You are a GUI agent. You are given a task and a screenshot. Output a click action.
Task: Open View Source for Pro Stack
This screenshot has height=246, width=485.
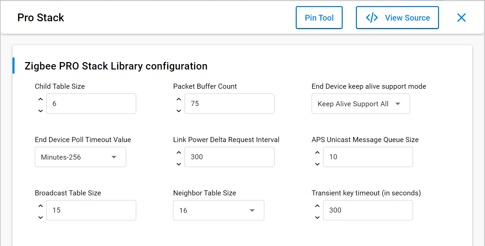click(x=397, y=18)
